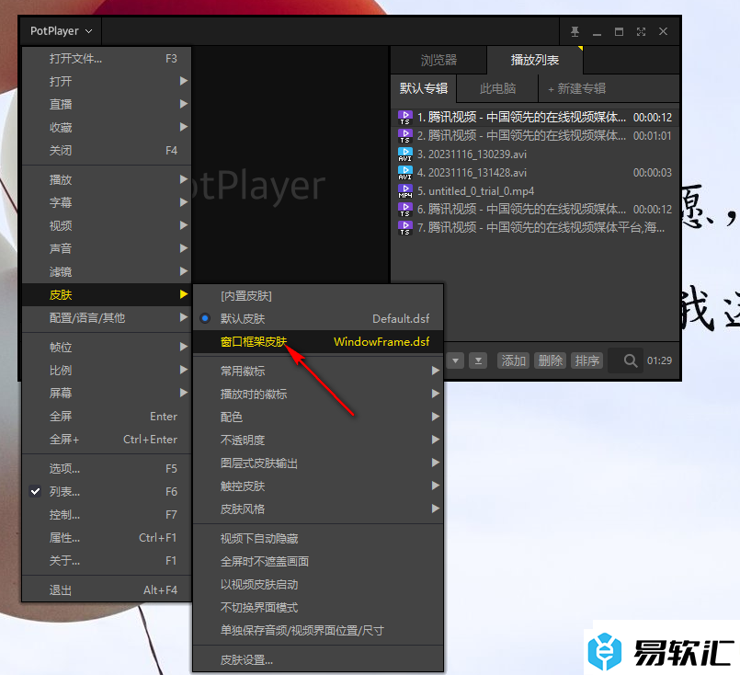Click 关闭 menu item
The height and width of the screenshot is (675, 740).
pos(107,151)
